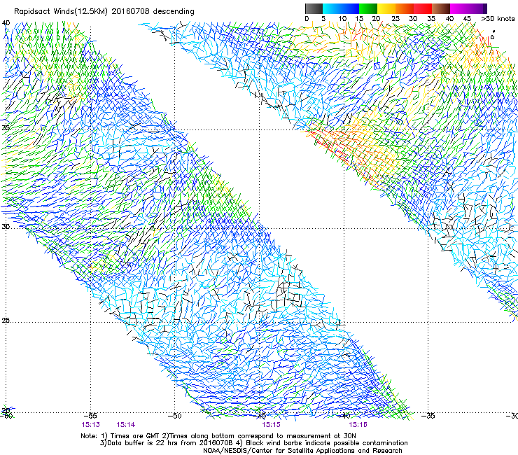Click the 40 latitude axis label

[6, 23]
